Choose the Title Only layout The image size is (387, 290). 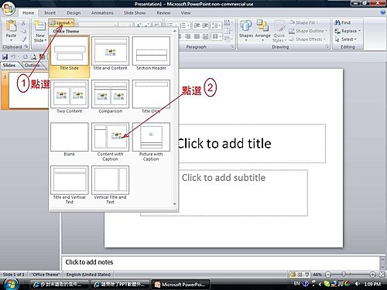[151, 97]
